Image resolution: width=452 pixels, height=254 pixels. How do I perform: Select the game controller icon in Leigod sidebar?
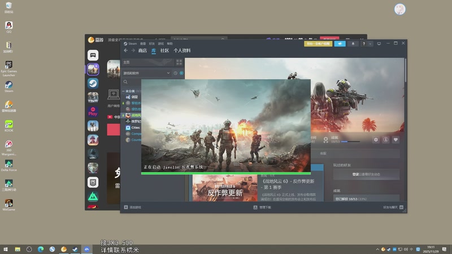click(93, 55)
